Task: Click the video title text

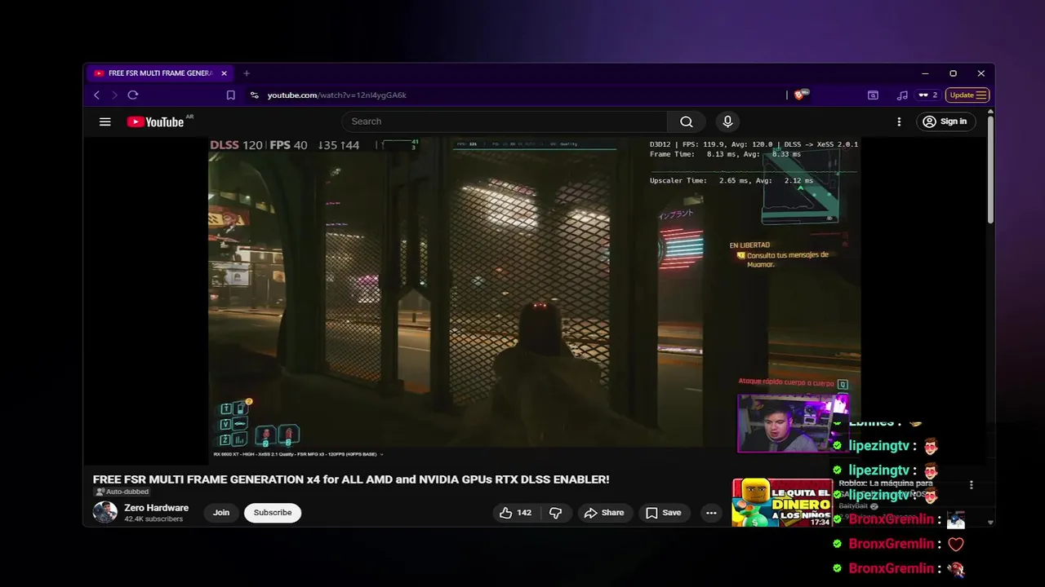Action: point(351,479)
